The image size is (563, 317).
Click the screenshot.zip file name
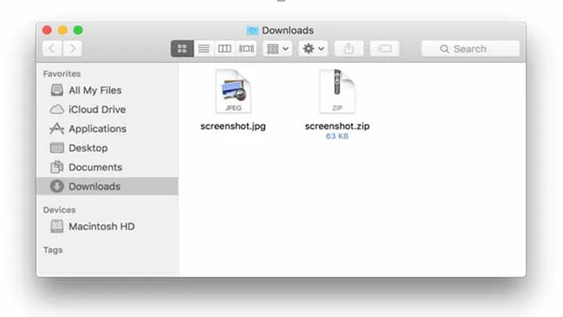click(x=337, y=126)
